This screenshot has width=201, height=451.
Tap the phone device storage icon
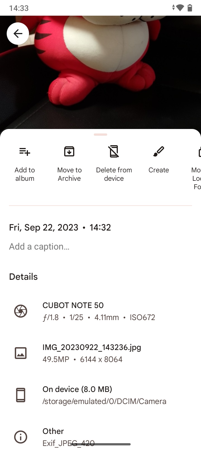point(21,395)
